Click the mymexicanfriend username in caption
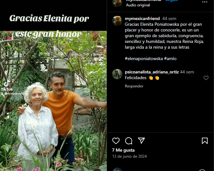This screenshot has height=171, width=214. coord(142,18)
